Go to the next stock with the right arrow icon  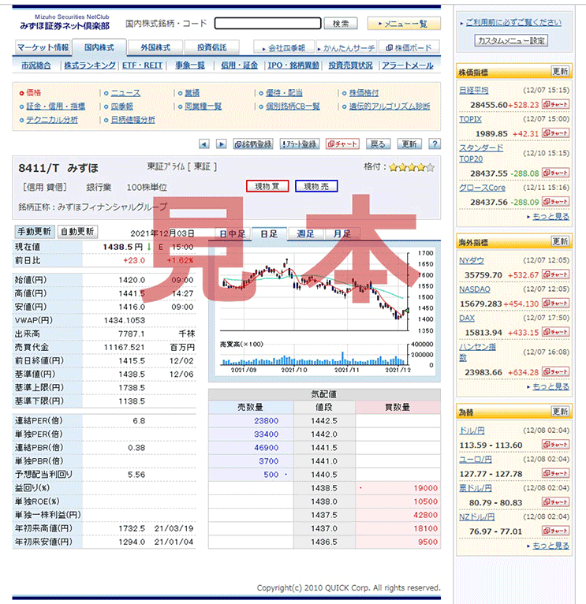221,144
